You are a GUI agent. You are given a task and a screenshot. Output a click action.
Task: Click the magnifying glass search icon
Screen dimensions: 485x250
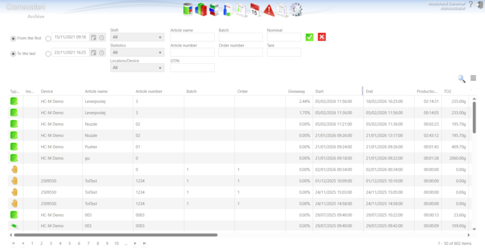462,78
